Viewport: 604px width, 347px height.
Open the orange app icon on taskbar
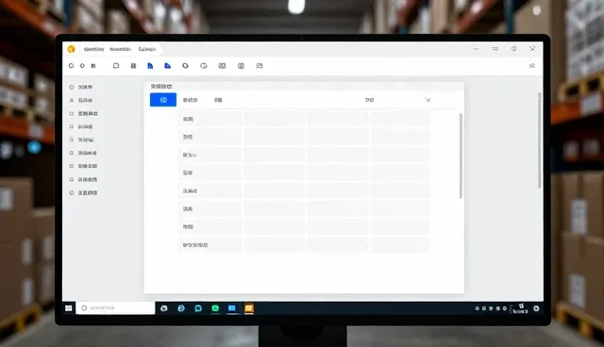pyautogui.click(x=249, y=308)
